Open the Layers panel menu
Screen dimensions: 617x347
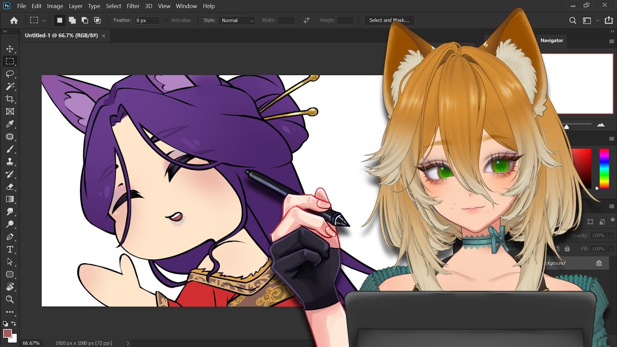(x=611, y=206)
